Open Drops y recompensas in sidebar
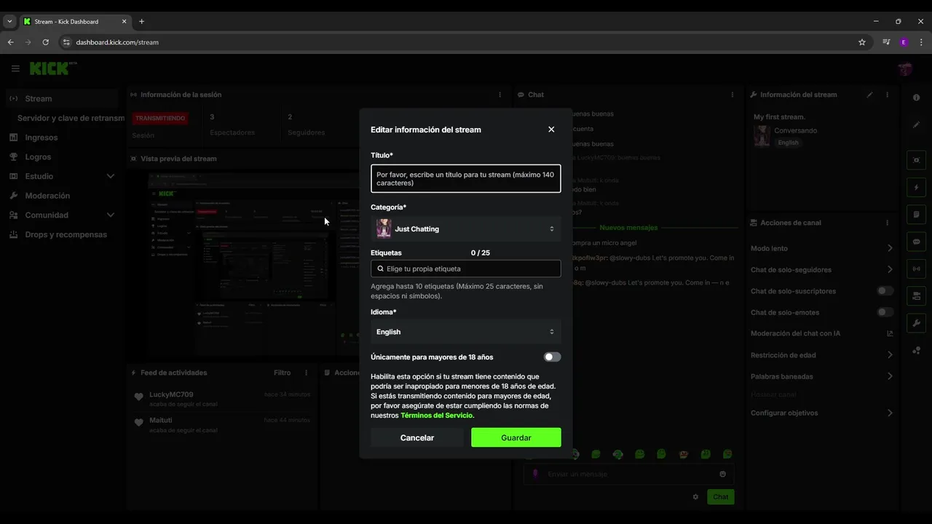The width and height of the screenshot is (932, 524). pyautogui.click(x=62, y=234)
